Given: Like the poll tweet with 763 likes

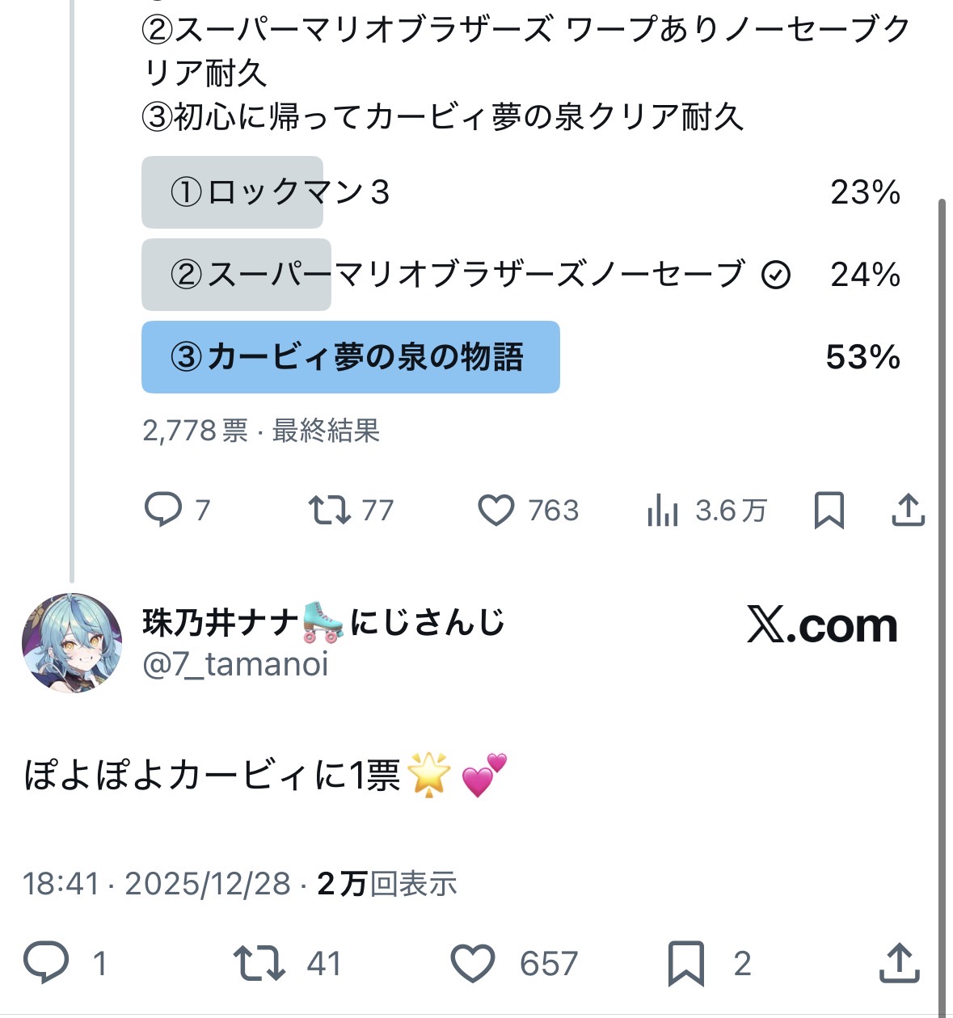Looking at the screenshot, I should tap(496, 510).
